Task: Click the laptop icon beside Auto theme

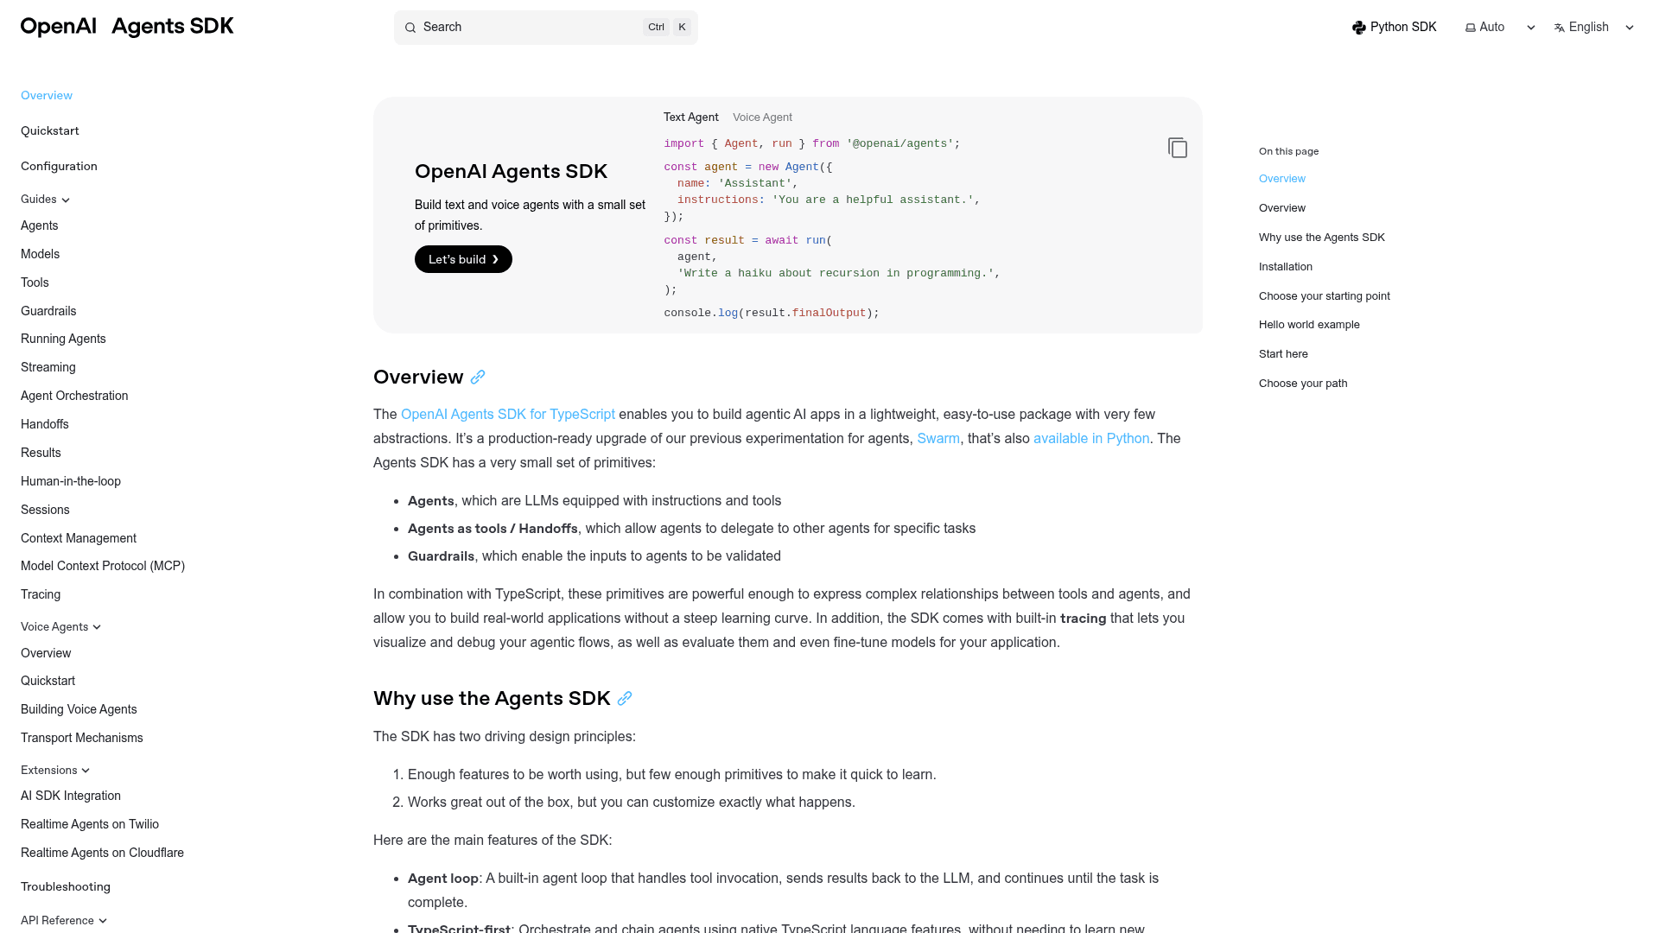Action: pyautogui.click(x=1471, y=28)
